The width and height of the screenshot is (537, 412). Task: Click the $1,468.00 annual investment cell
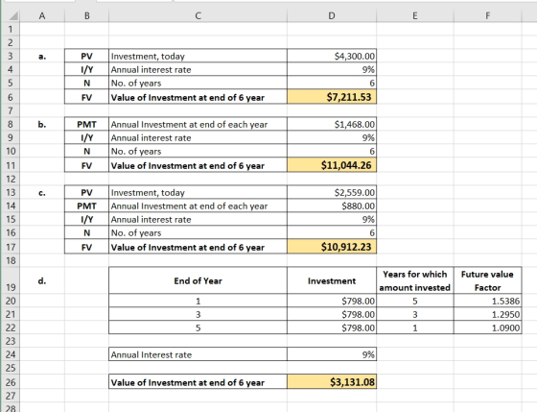coord(332,124)
